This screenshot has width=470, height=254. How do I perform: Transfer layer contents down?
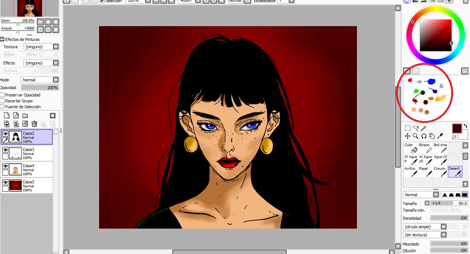pos(7,124)
